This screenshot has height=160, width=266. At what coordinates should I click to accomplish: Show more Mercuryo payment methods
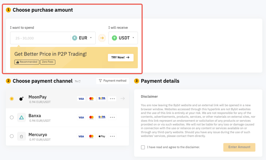pos(112,136)
